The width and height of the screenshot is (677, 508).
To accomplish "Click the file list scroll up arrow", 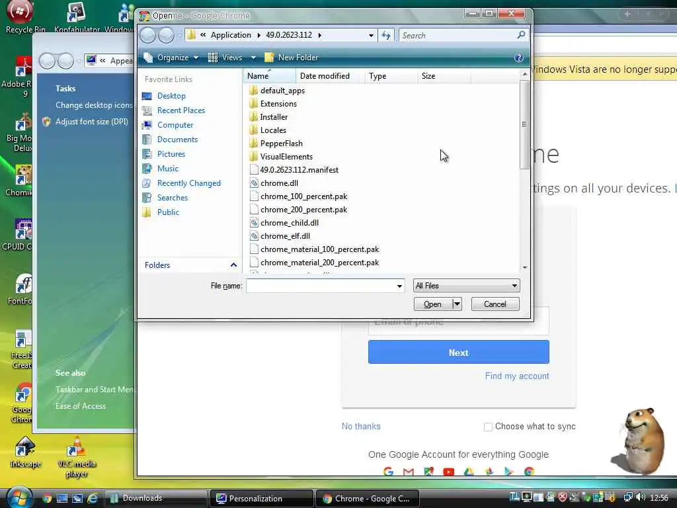I will [x=524, y=75].
